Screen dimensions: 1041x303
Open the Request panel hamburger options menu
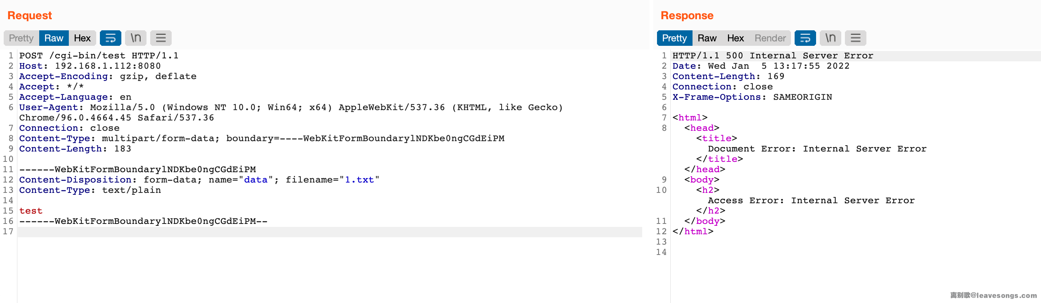[x=161, y=38]
